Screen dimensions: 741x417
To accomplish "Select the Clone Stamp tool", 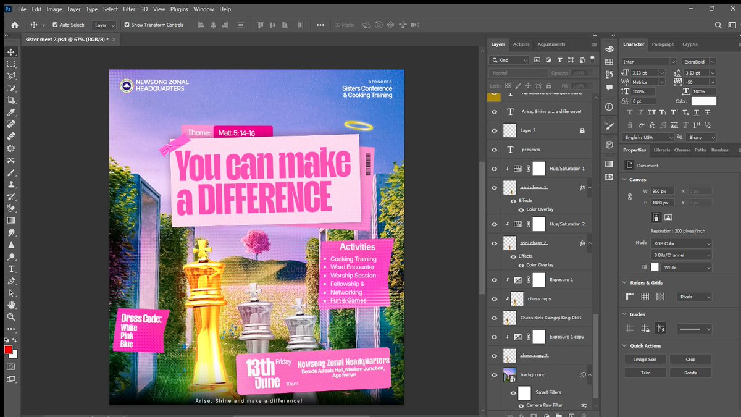I will 11,184.
